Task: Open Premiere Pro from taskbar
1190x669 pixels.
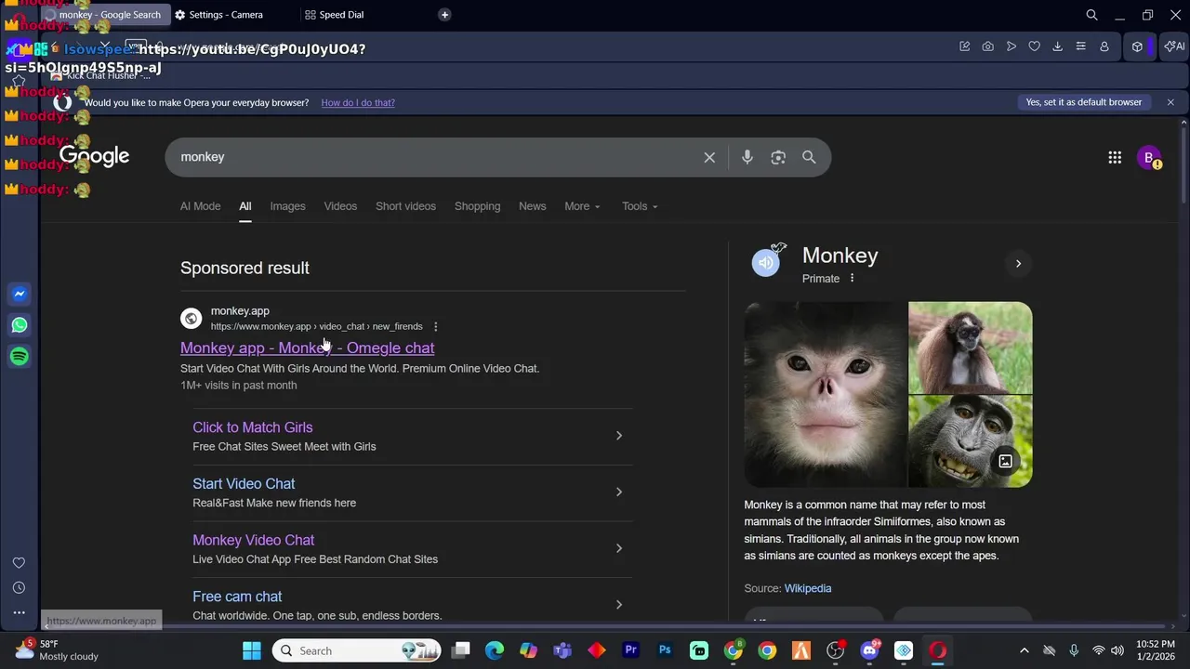Action: [x=631, y=650]
